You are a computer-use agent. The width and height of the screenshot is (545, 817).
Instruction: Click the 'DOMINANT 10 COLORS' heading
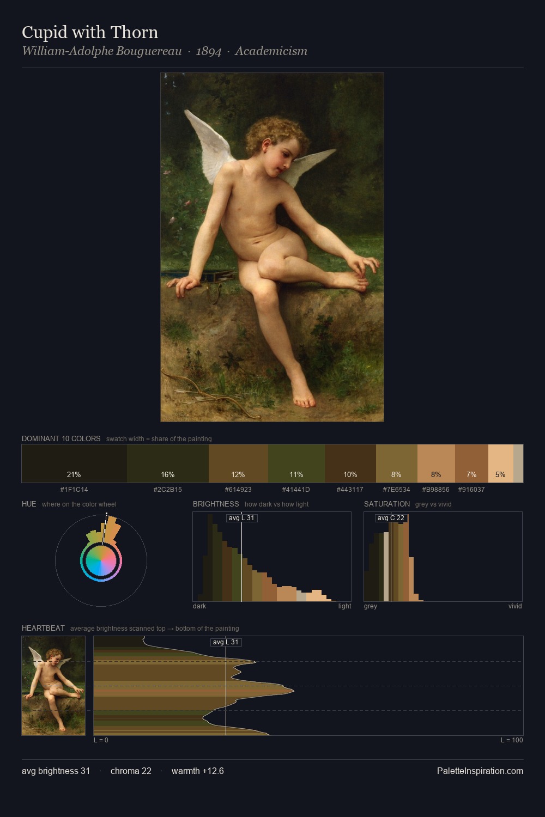point(61,438)
